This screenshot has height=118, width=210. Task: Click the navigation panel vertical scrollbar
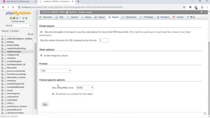coord(35,76)
